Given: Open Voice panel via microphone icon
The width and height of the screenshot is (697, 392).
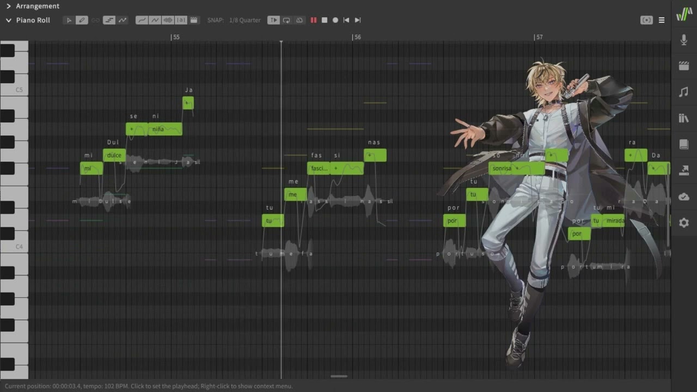Looking at the screenshot, I should (684, 39).
